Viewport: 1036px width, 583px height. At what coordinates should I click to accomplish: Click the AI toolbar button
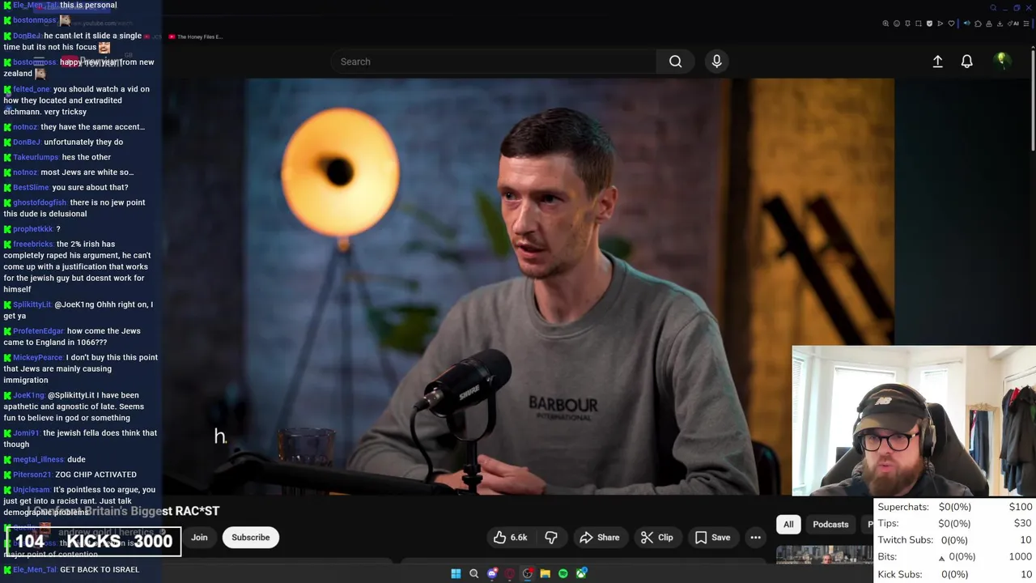point(1013,23)
